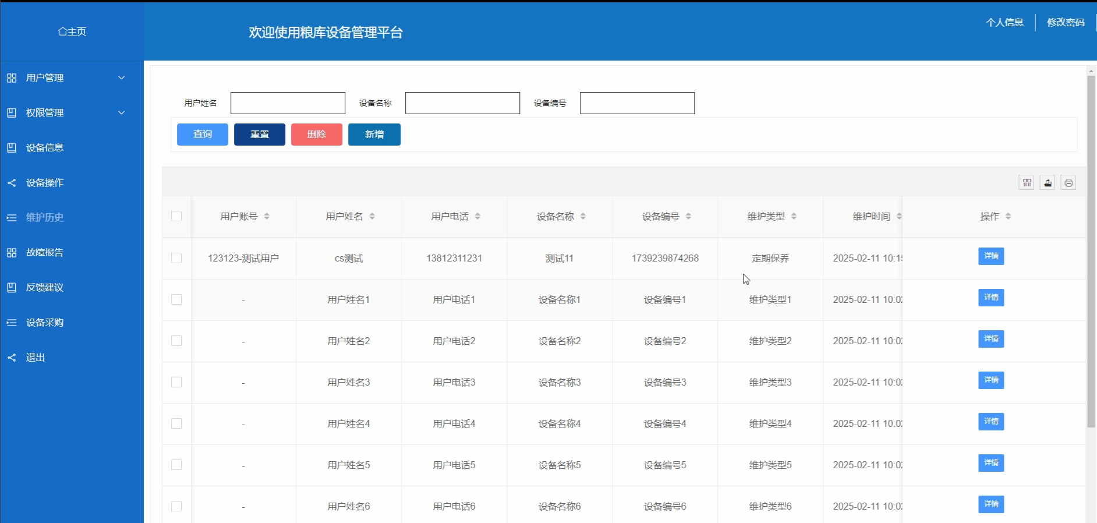This screenshot has width=1097, height=523.
Task: Select device number 1739239874268 cell
Action: [665, 258]
